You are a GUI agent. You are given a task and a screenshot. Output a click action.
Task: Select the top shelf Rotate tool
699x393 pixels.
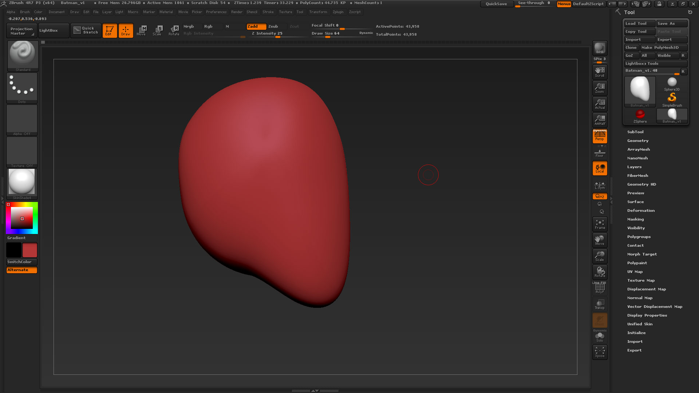174,31
